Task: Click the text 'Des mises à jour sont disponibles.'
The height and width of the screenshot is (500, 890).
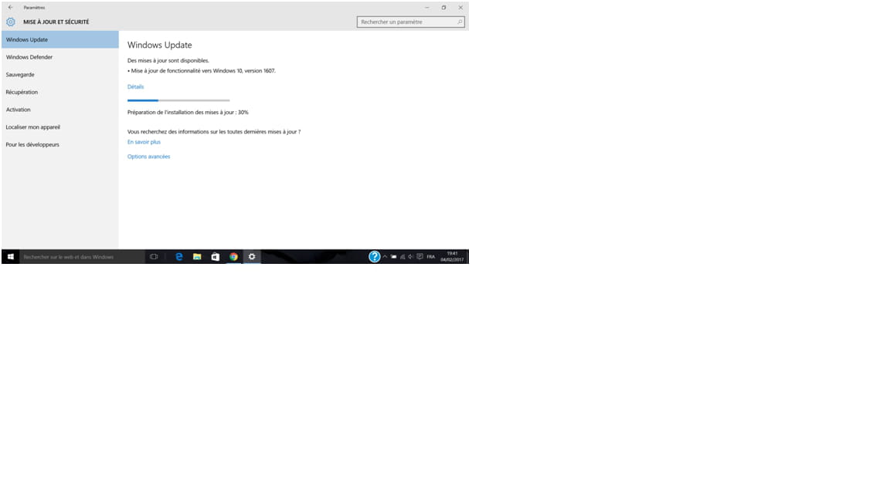Action: [168, 61]
